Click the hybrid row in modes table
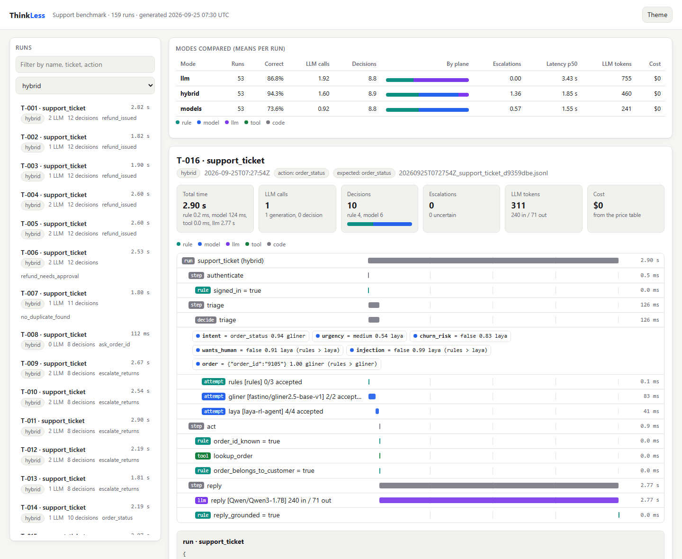The height and width of the screenshot is (559, 682). (420, 94)
